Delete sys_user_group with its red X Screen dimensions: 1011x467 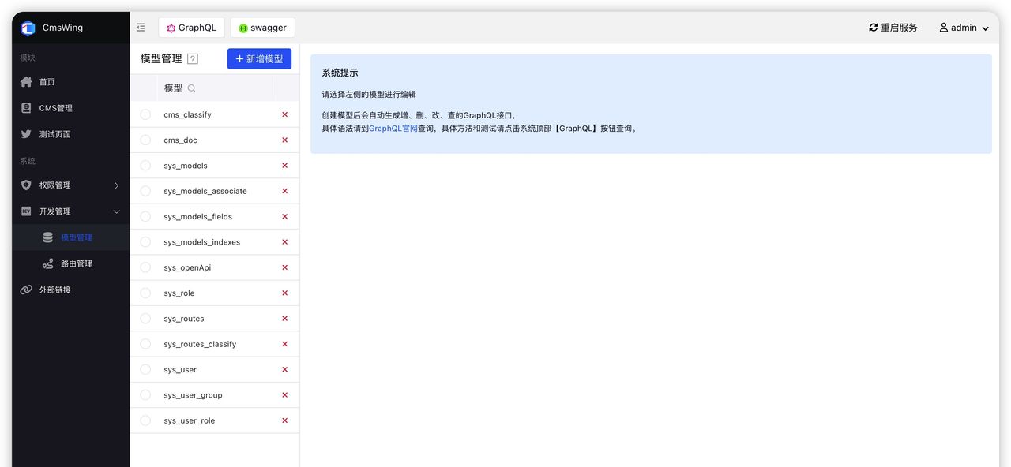(x=285, y=395)
